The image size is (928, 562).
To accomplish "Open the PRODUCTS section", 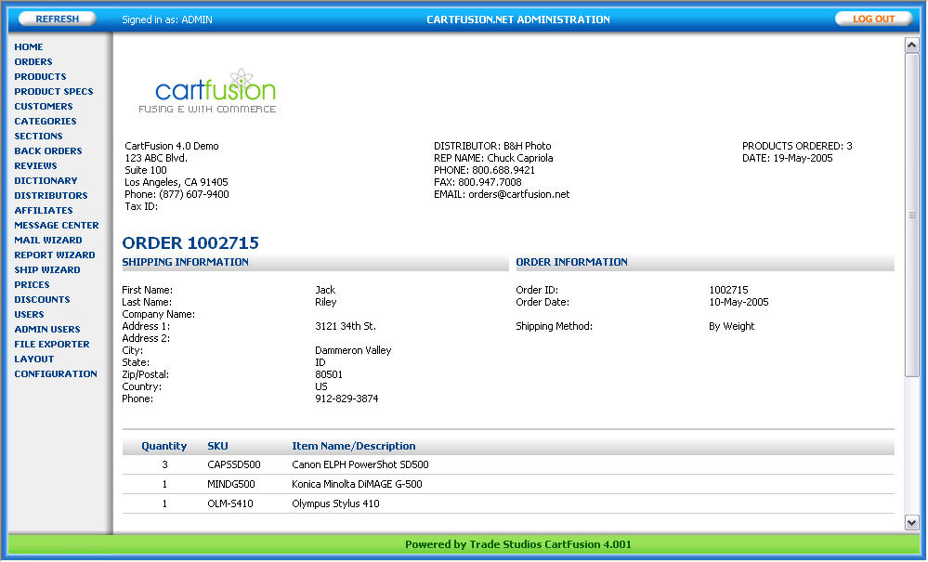I will tap(40, 76).
